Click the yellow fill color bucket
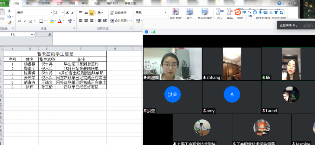Viewport: 315px width, 145px height. pos(52,21)
